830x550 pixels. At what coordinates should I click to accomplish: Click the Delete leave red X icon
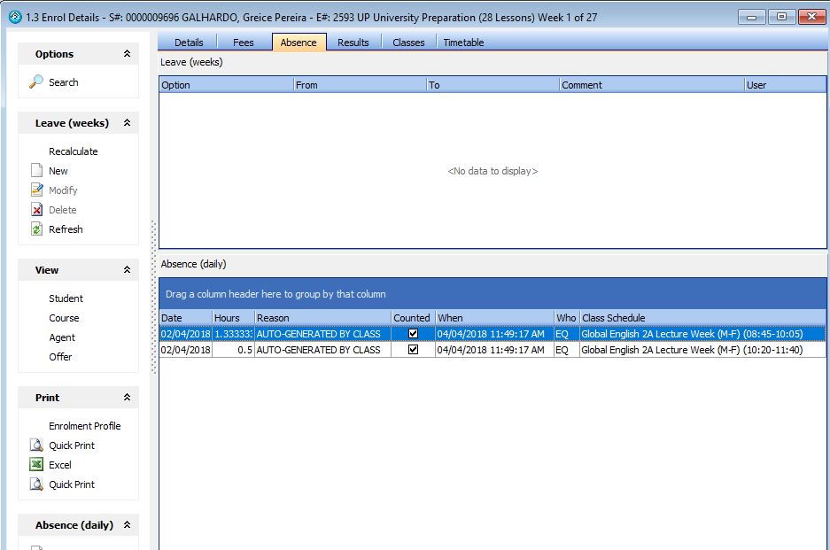[36, 210]
